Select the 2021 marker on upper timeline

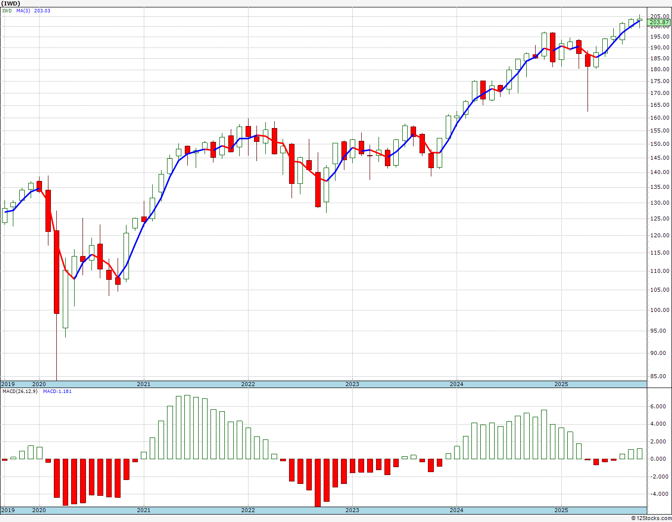pos(144,384)
